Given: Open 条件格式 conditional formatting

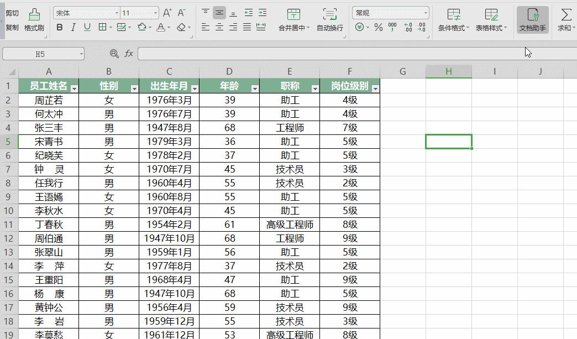Looking at the screenshot, I should point(453,18).
